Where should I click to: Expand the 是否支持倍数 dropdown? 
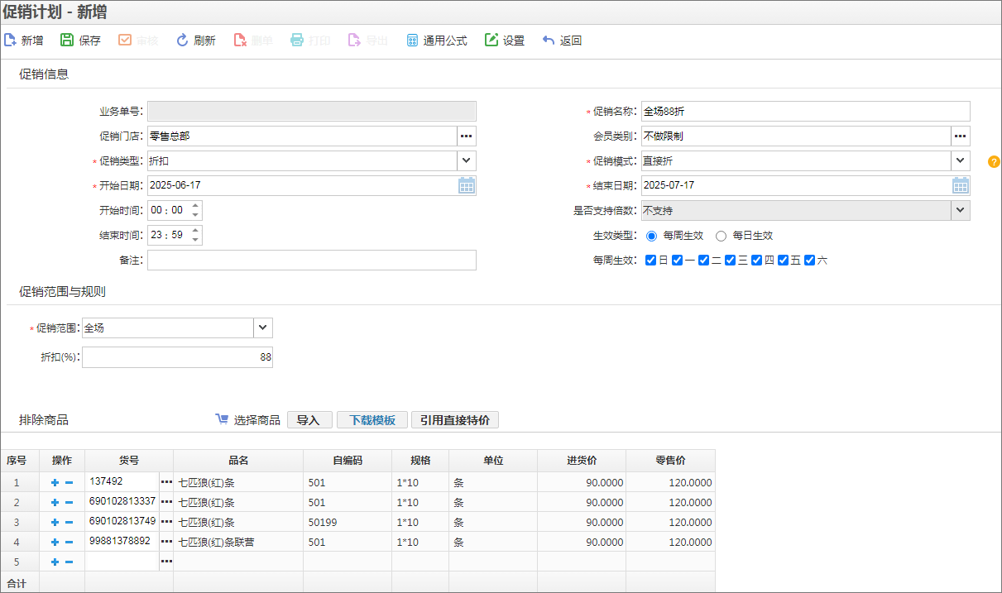point(961,210)
